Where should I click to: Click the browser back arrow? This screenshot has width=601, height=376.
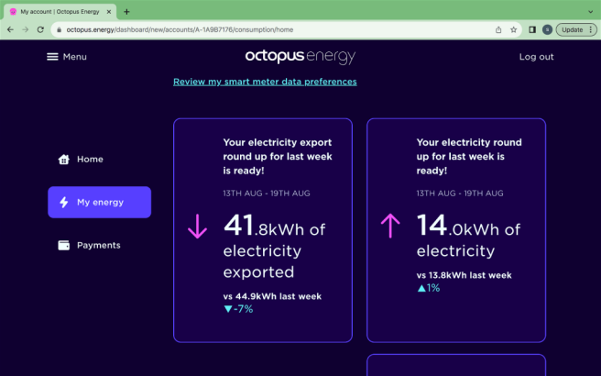click(x=10, y=29)
